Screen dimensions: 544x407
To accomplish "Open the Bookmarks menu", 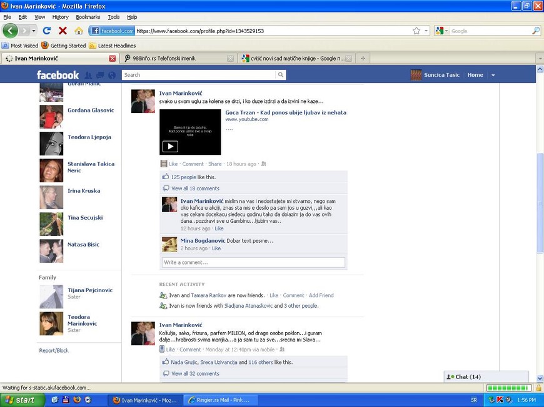I will [88, 17].
